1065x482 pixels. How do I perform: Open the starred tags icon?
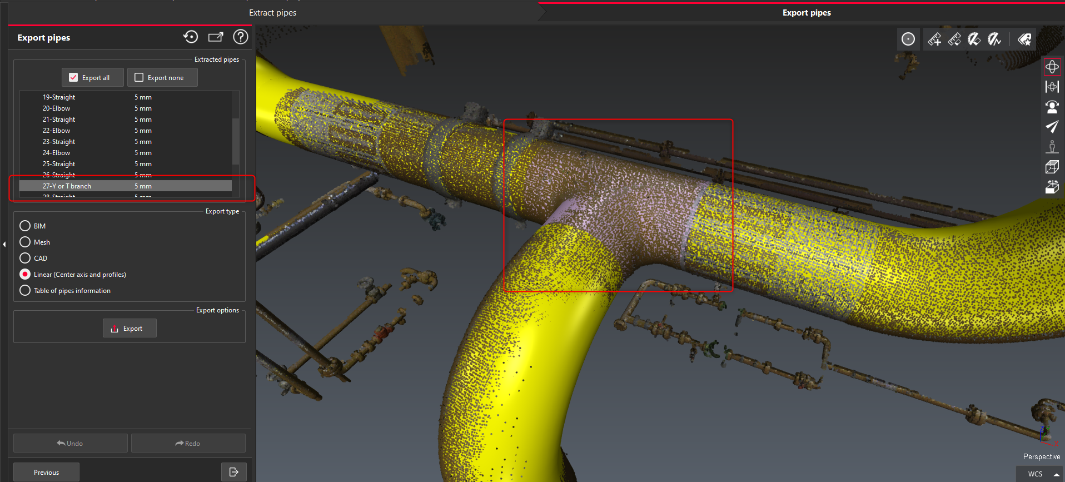[1024, 39]
